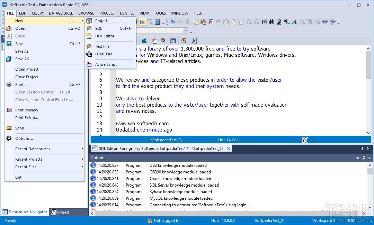
Task: Toggle bookmark with blue flag icon
Action: pos(295,22)
